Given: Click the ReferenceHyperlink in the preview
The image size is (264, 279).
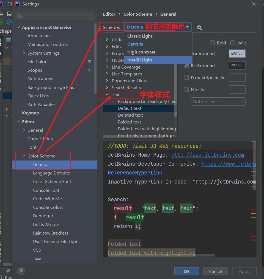Looking at the screenshot, I should coord(135,173).
